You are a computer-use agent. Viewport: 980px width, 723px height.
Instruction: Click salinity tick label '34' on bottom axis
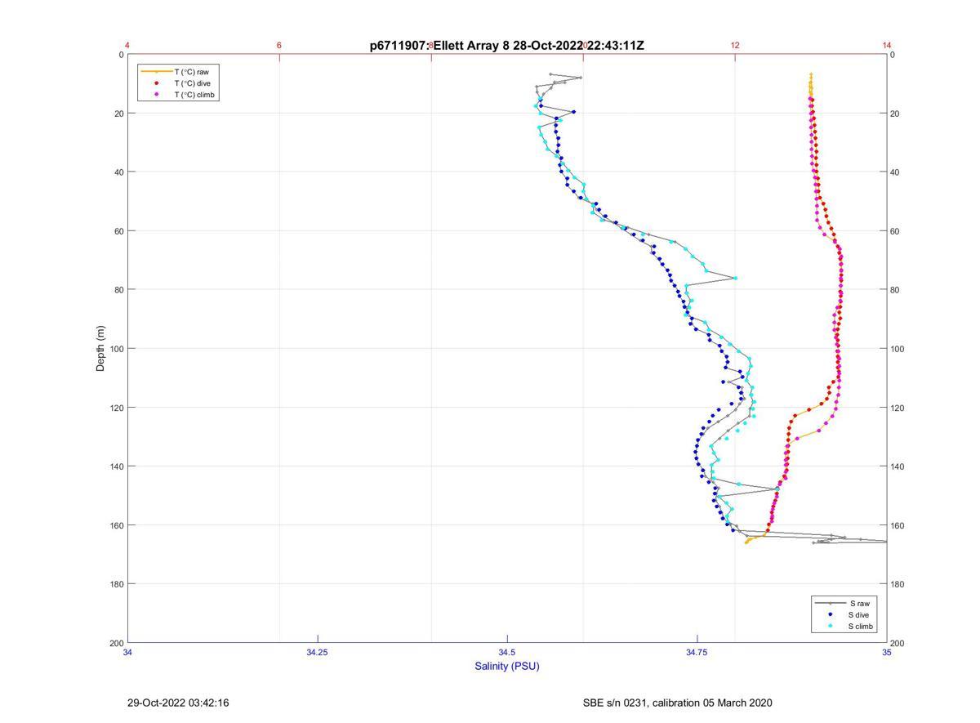click(x=128, y=652)
